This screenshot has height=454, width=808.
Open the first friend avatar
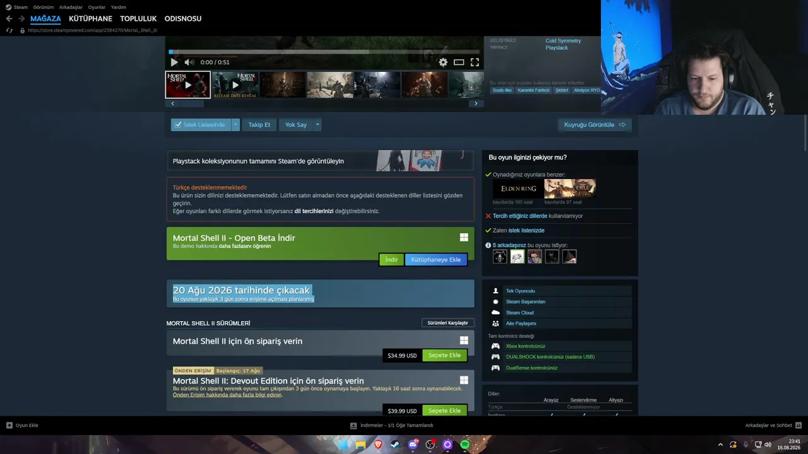500,257
